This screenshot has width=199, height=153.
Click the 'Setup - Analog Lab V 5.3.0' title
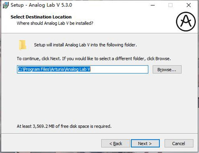tap(41, 5)
